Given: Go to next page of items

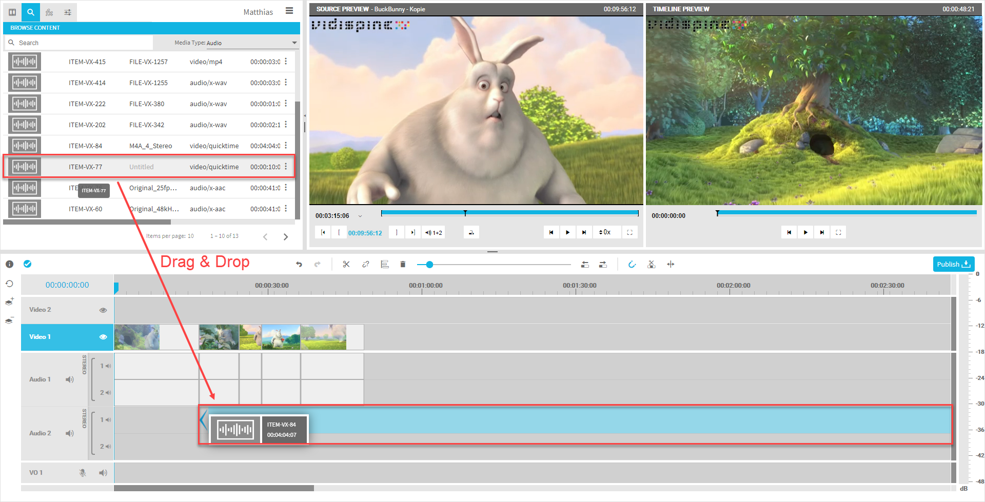Looking at the screenshot, I should click(286, 236).
